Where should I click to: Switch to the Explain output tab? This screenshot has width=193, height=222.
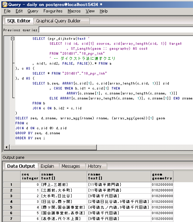[x=47, y=166]
